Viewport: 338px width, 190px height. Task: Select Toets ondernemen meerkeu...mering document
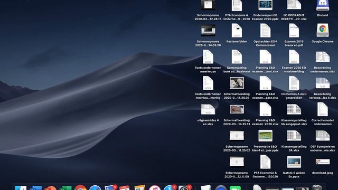coord(208,83)
